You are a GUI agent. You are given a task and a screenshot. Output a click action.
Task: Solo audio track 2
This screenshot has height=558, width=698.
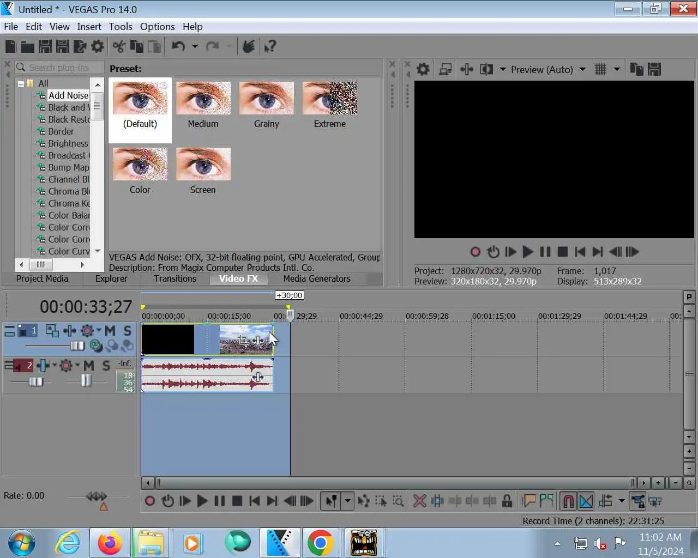tap(106, 365)
